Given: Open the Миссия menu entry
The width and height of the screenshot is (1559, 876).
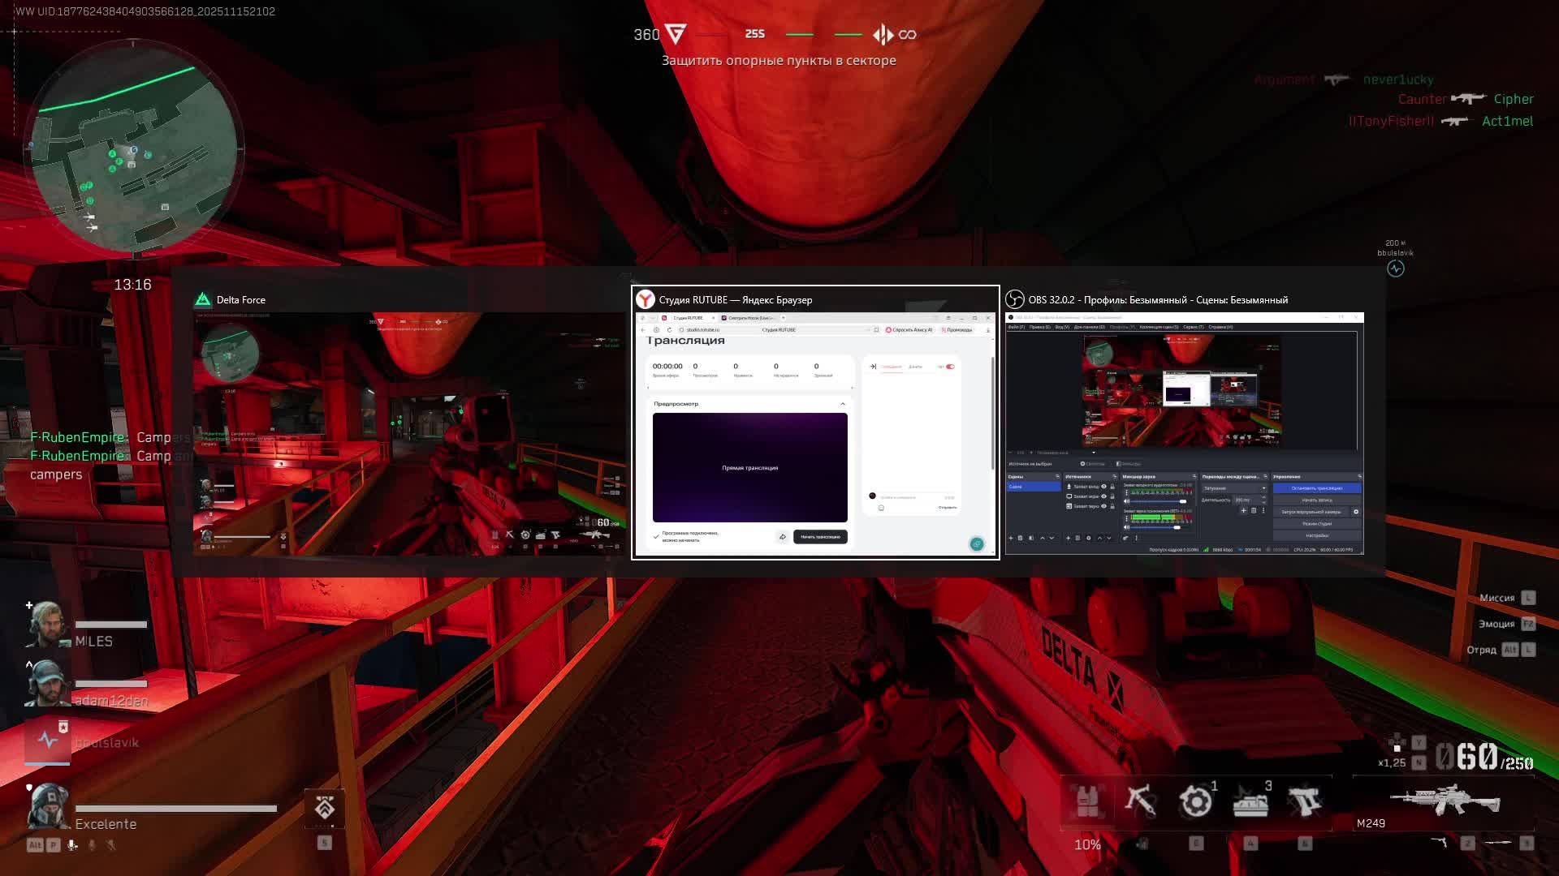Looking at the screenshot, I should click(x=1497, y=598).
